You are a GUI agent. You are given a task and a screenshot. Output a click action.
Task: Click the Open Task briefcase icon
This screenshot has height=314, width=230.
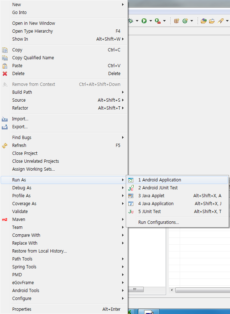pos(212,21)
